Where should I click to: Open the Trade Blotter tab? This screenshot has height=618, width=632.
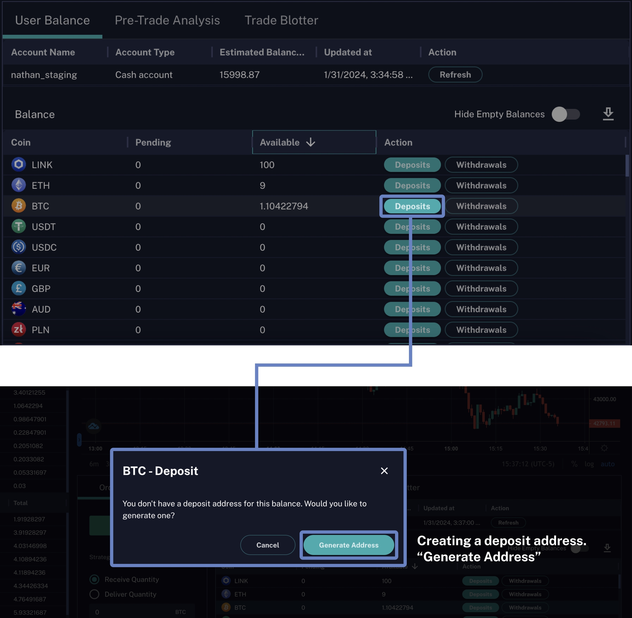[x=281, y=20]
